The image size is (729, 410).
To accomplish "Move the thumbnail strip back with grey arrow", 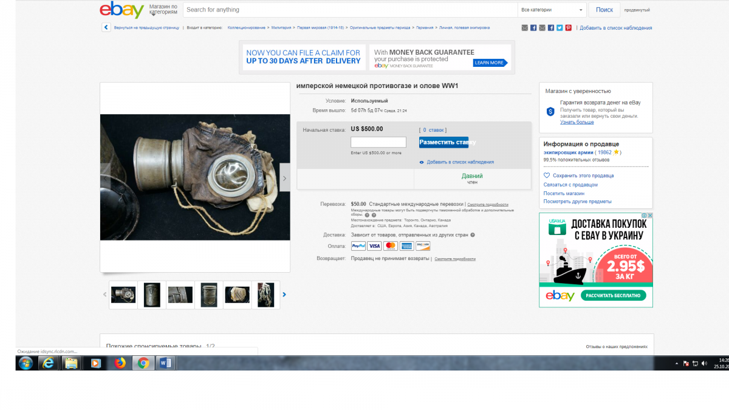I will point(104,295).
